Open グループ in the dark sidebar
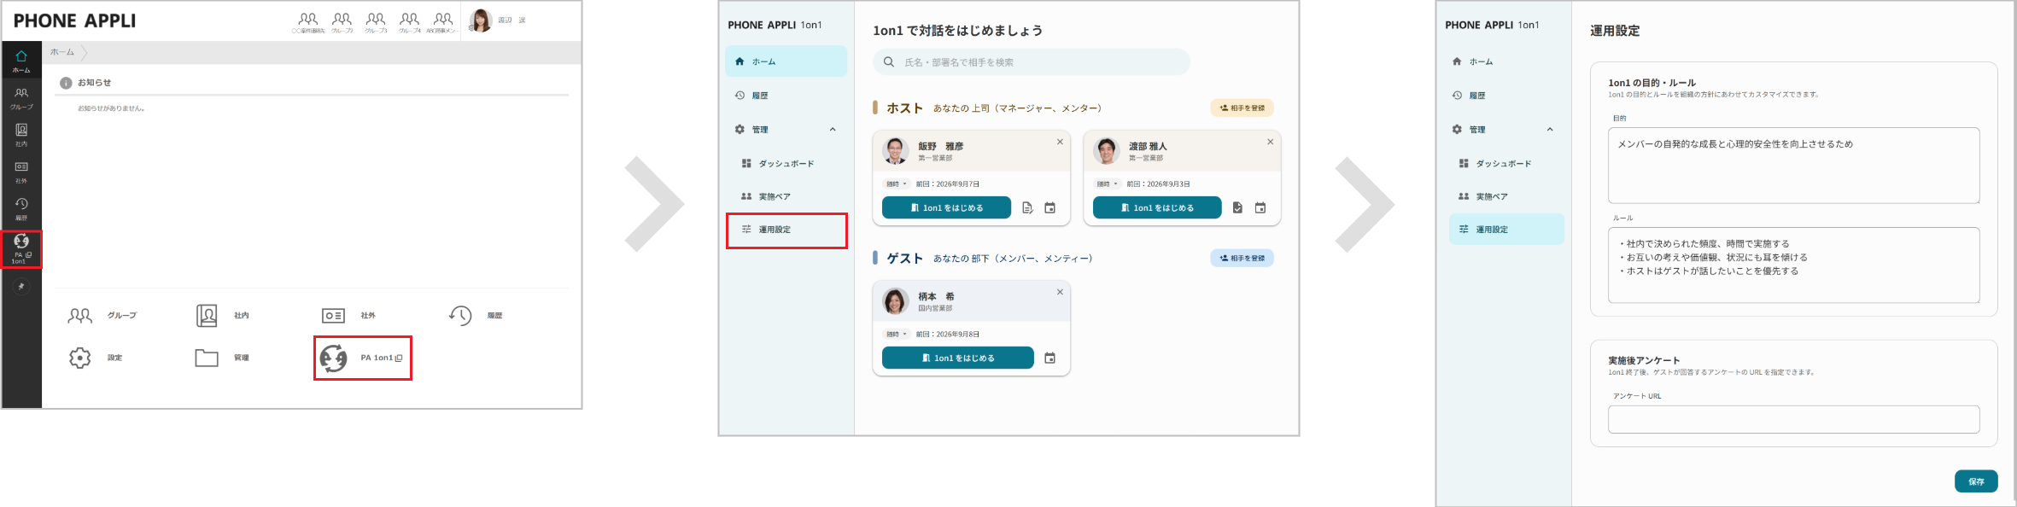 coord(21,98)
